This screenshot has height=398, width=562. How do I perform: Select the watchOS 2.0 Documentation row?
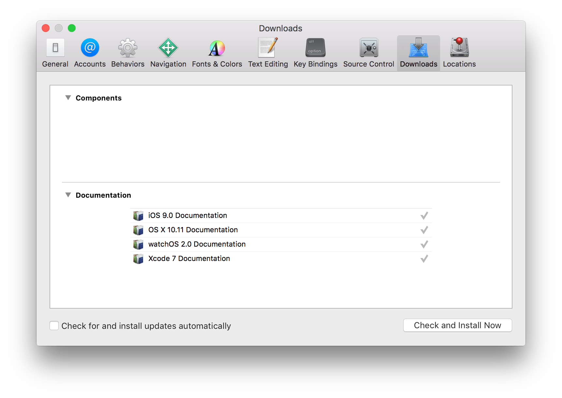coord(281,244)
